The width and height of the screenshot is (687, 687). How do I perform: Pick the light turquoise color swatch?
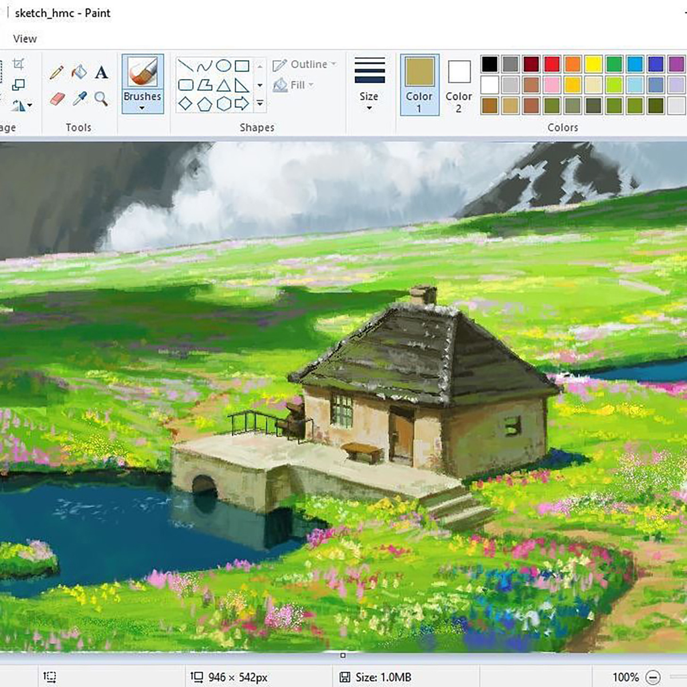click(635, 85)
